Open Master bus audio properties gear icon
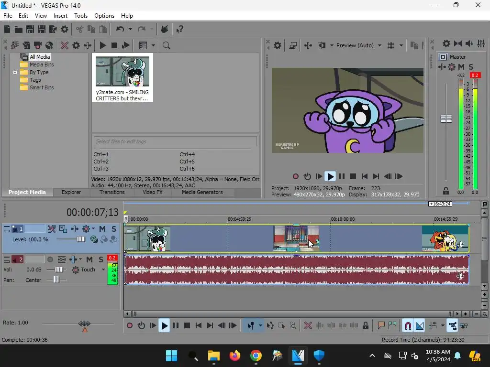490x367 pixels. pyautogui.click(x=446, y=43)
